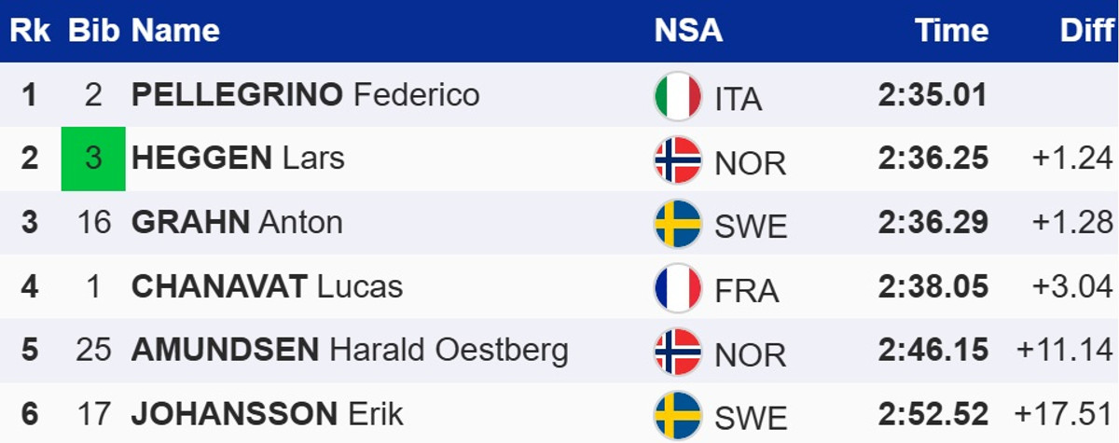Sort results by the Rk column header
The height and width of the screenshot is (443, 1119).
29,31
